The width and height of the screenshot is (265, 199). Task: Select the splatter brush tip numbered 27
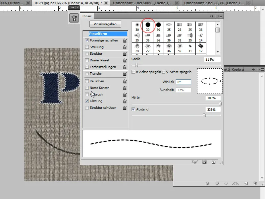point(148,48)
